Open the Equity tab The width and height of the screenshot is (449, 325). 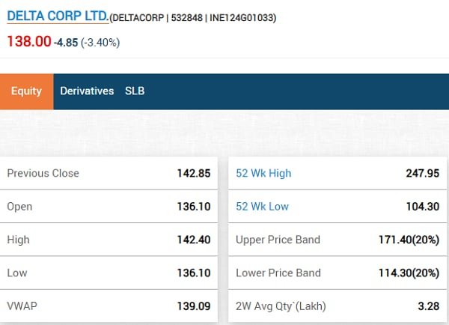pos(26,91)
